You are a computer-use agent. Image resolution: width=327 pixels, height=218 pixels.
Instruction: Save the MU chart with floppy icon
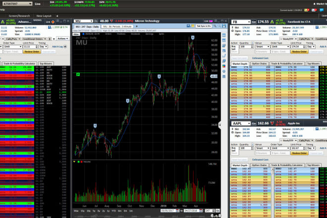pyautogui.click(x=224, y=26)
